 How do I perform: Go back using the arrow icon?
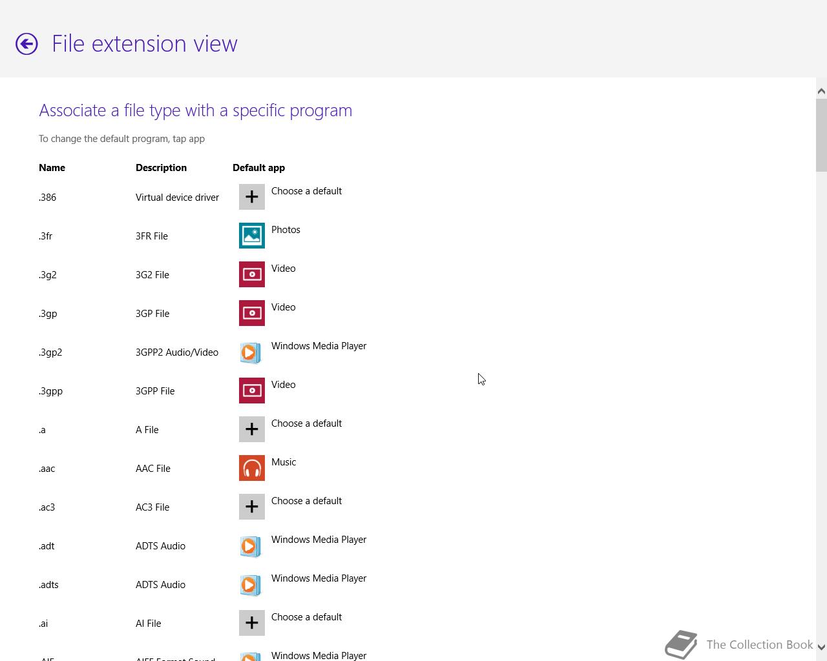[x=26, y=44]
